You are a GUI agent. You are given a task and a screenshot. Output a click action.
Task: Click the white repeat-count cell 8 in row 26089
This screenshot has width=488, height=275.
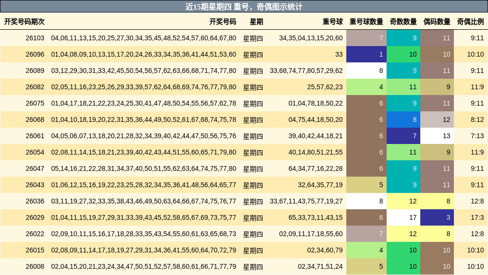pos(366,71)
